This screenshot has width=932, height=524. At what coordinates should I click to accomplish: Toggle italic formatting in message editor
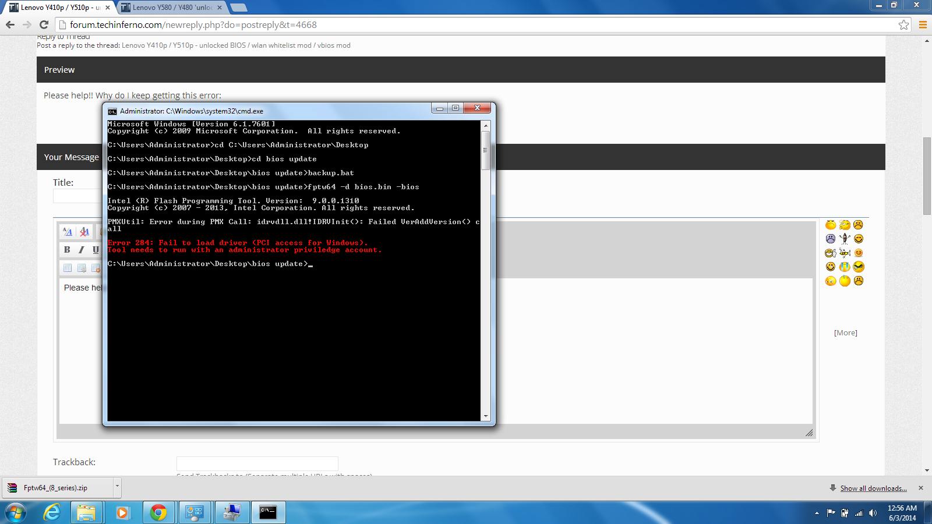pos(81,250)
